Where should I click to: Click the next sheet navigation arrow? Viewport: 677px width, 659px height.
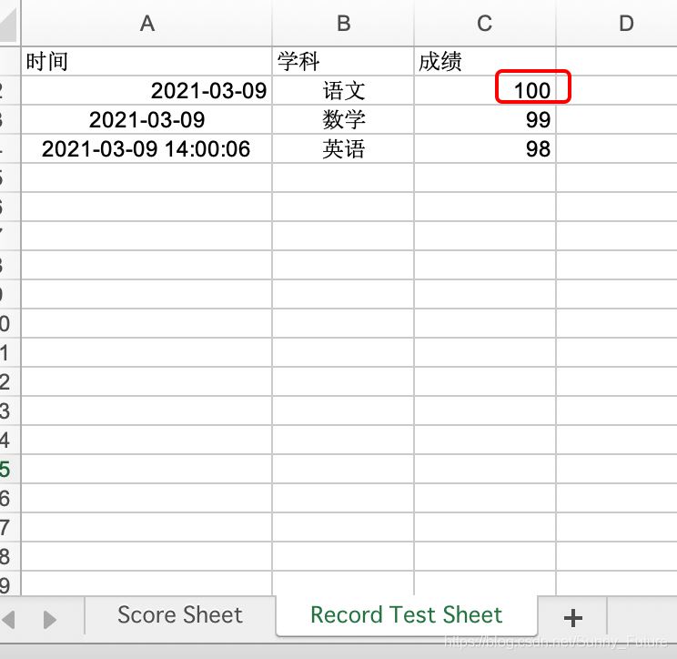click(x=50, y=620)
